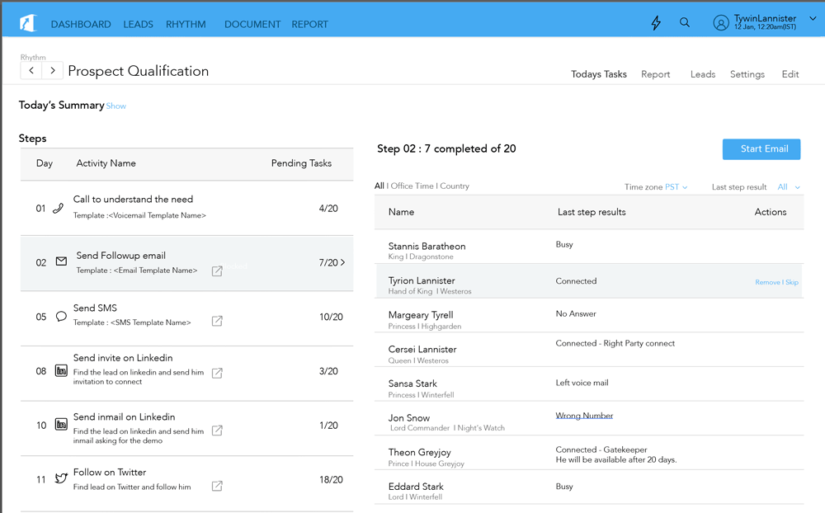Open the Send Followup email template link icon
Viewport: 825px width, 513px height.
click(x=217, y=271)
